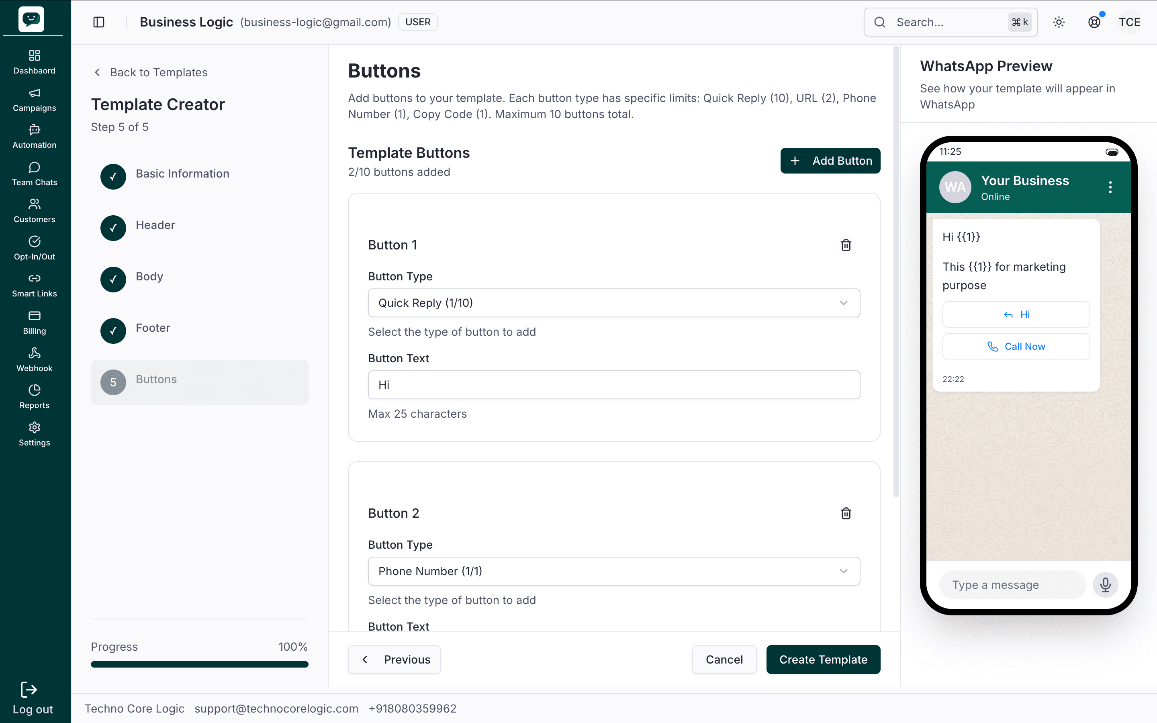Viewport: 1157px width, 723px height.
Task: Click the app logo in the sidebar
Action: (31, 19)
